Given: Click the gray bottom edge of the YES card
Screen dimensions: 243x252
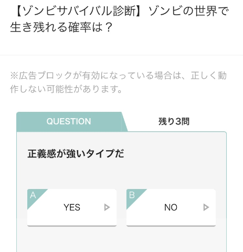Looking at the screenshot, I should click(72, 226).
